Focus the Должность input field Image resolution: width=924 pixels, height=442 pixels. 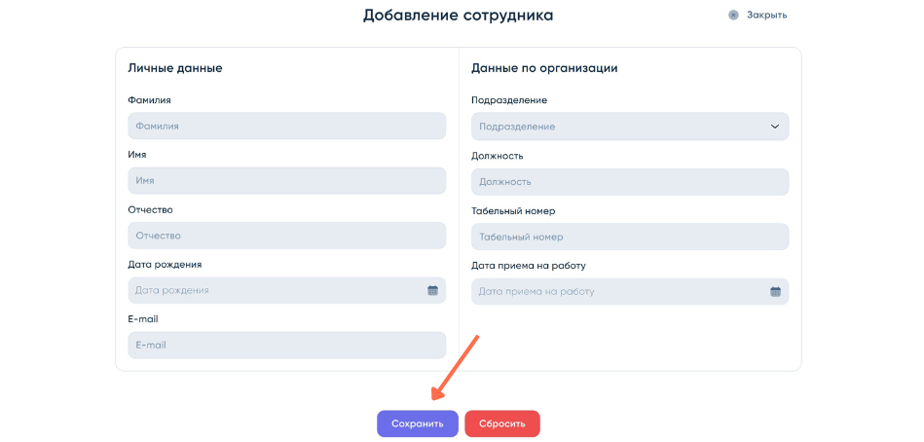(x=629, y=181)
